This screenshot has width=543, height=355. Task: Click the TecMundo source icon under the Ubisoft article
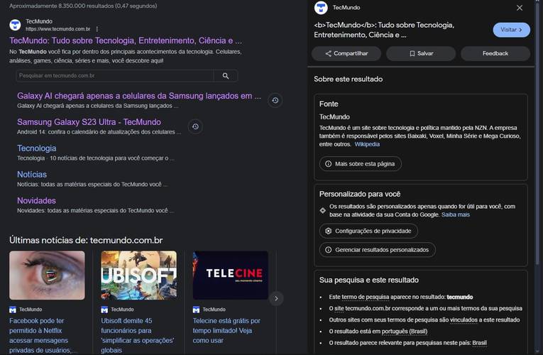click(x=104, y=310)
